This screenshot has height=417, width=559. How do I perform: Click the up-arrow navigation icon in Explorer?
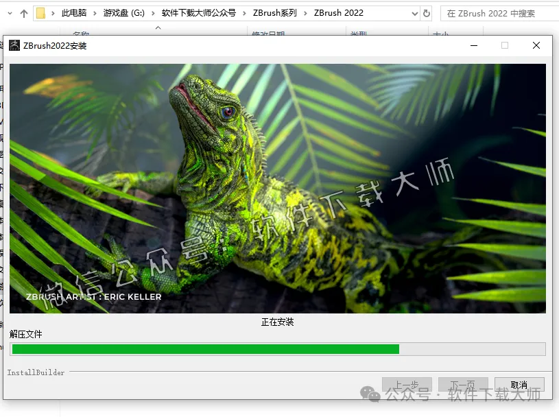(23, 12)
